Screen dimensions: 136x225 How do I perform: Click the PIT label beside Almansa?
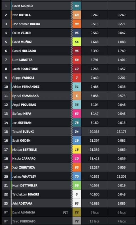tap(65, 213)
